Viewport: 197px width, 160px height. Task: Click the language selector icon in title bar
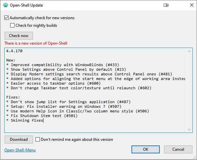point(166,5)
